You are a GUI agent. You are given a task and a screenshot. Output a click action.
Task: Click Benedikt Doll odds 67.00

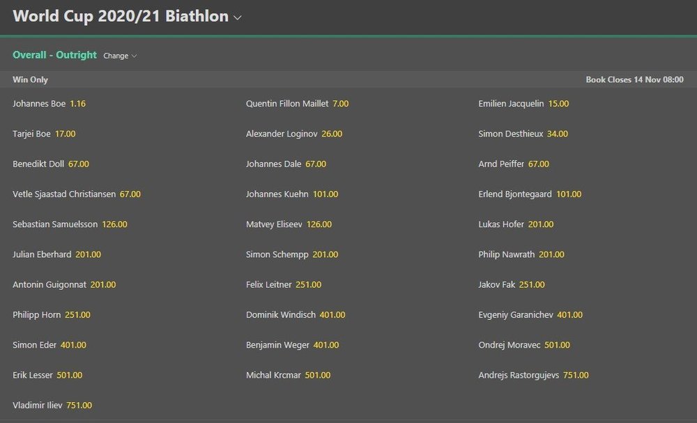point(79,164)
